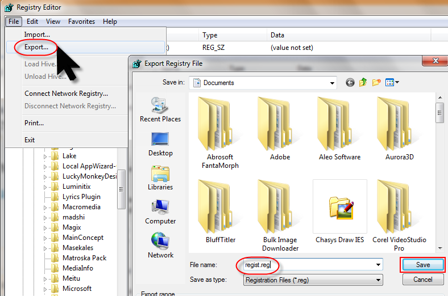Screen dimensions: 448x296
Task: Click the Lake folder icon in registry tree
Action: [55, 156]
